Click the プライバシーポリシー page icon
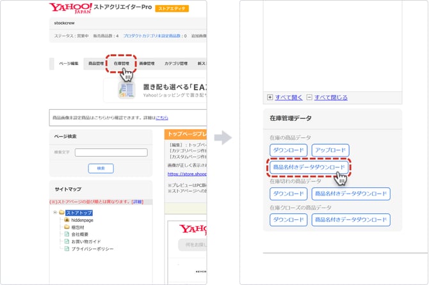Viewport: 429px width, 285px height. [66, 249]
